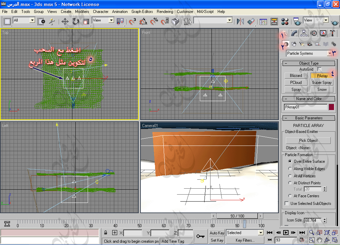Toggle the selection lock icon

[x=106, y=233]
